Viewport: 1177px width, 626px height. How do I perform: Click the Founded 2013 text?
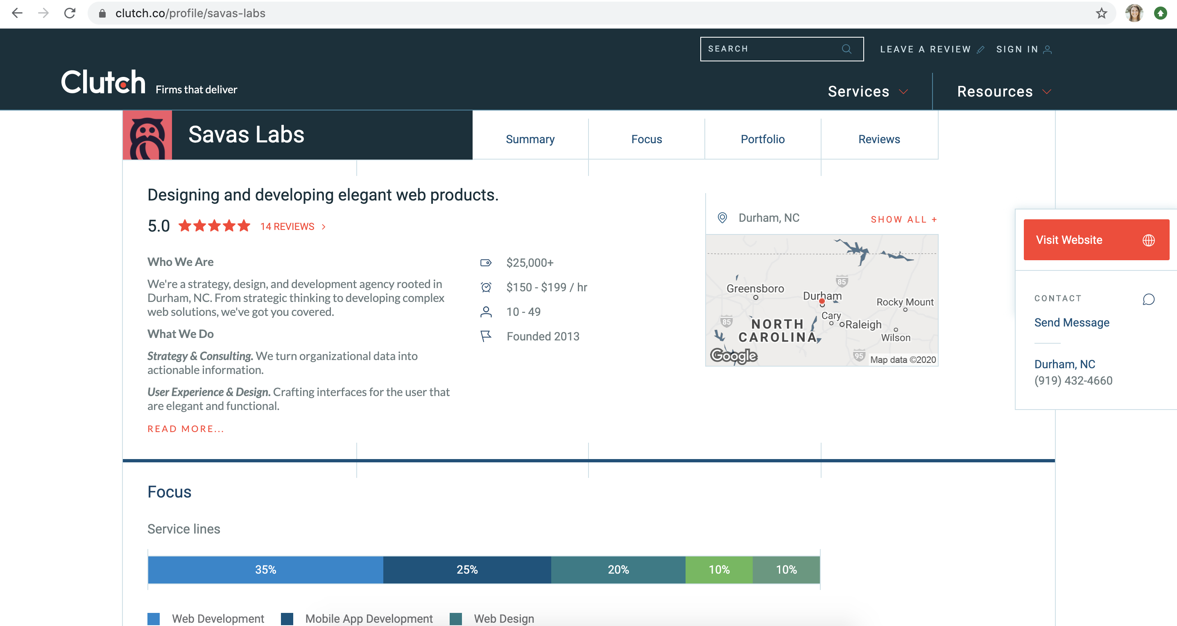tap(543, 336)
